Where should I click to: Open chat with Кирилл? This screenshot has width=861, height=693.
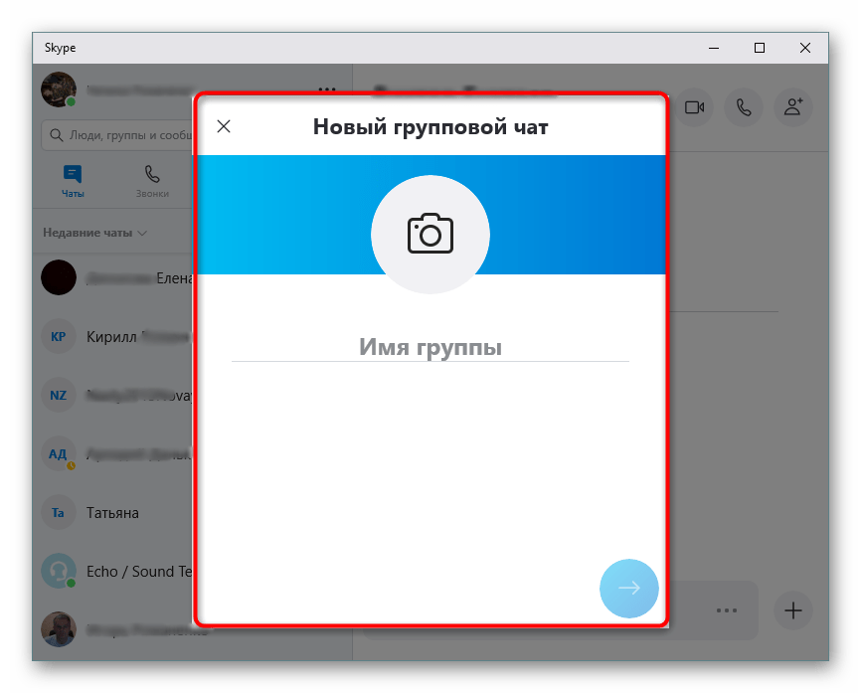[112, 336]
